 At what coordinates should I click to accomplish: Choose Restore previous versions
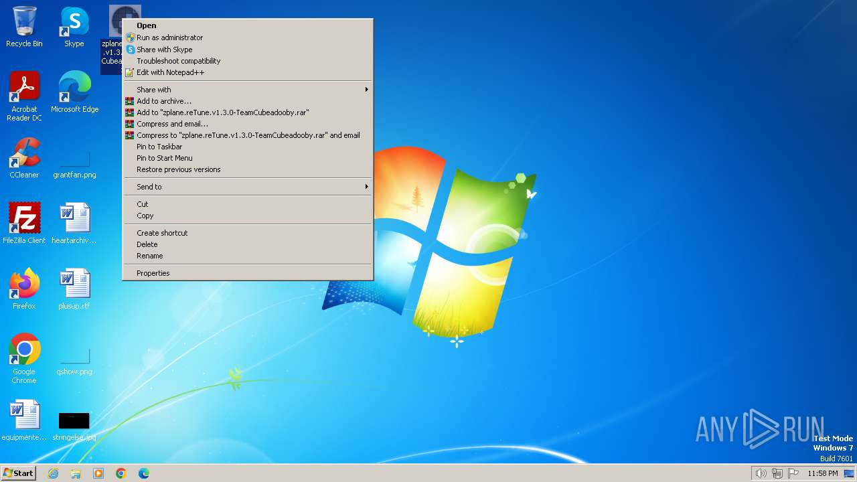coord(248,169)
